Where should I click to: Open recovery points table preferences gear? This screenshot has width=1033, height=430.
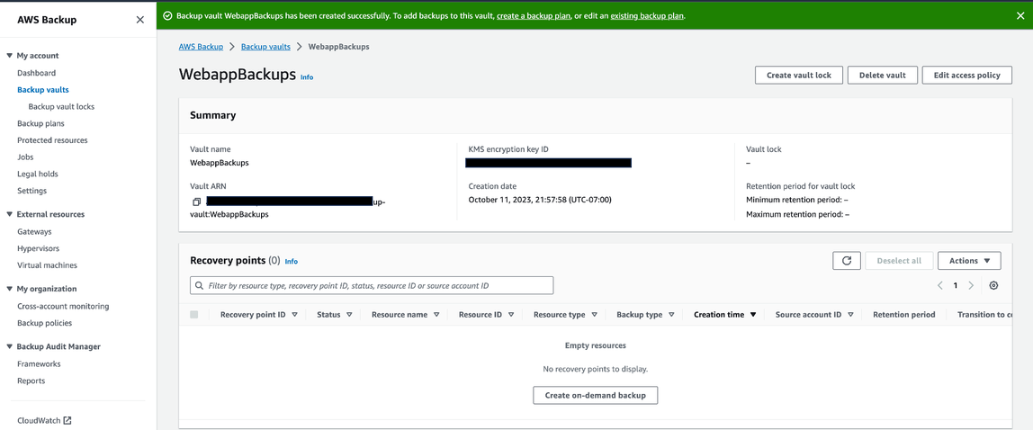[x=994, y=285]
